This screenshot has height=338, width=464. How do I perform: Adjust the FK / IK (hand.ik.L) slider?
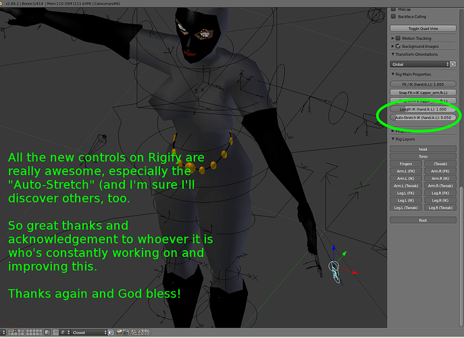click(423, 84)
